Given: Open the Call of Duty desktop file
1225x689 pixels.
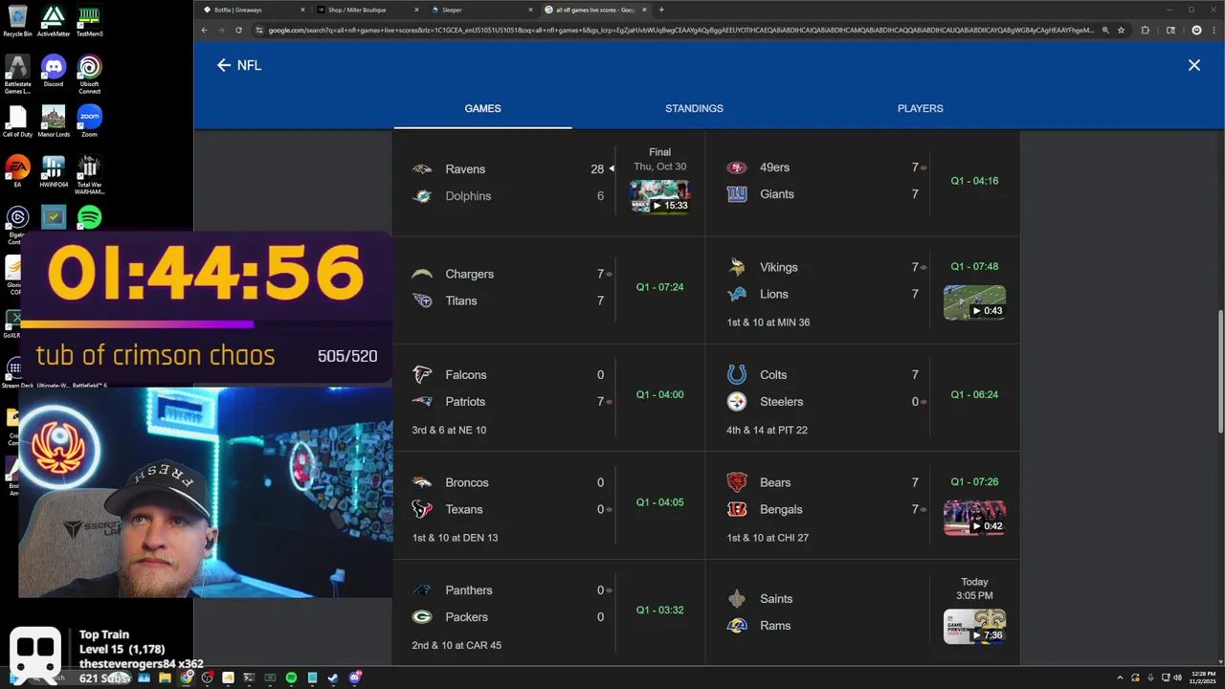Looking at the screenshot, I should coord(17,122).
